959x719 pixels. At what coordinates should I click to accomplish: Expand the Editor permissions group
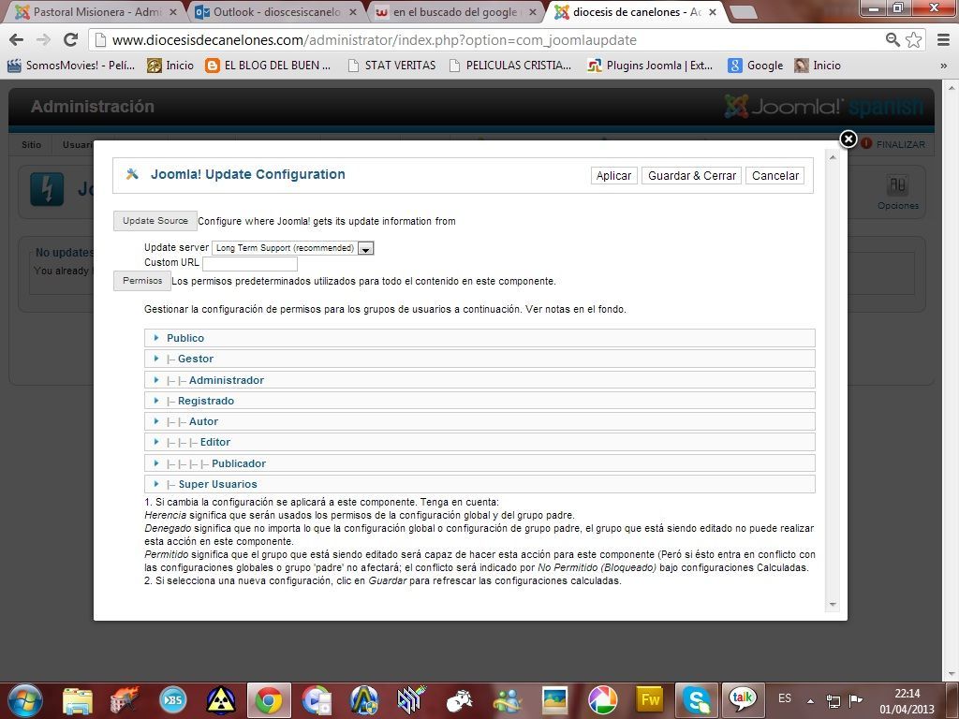coord(479,442)
